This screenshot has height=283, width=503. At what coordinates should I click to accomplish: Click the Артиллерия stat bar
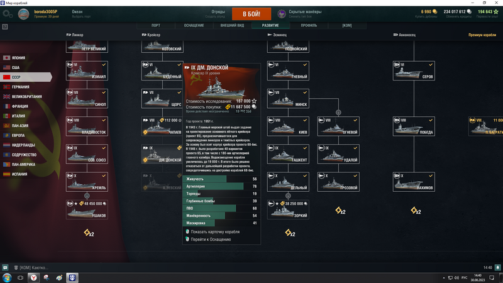pos(221,186)
